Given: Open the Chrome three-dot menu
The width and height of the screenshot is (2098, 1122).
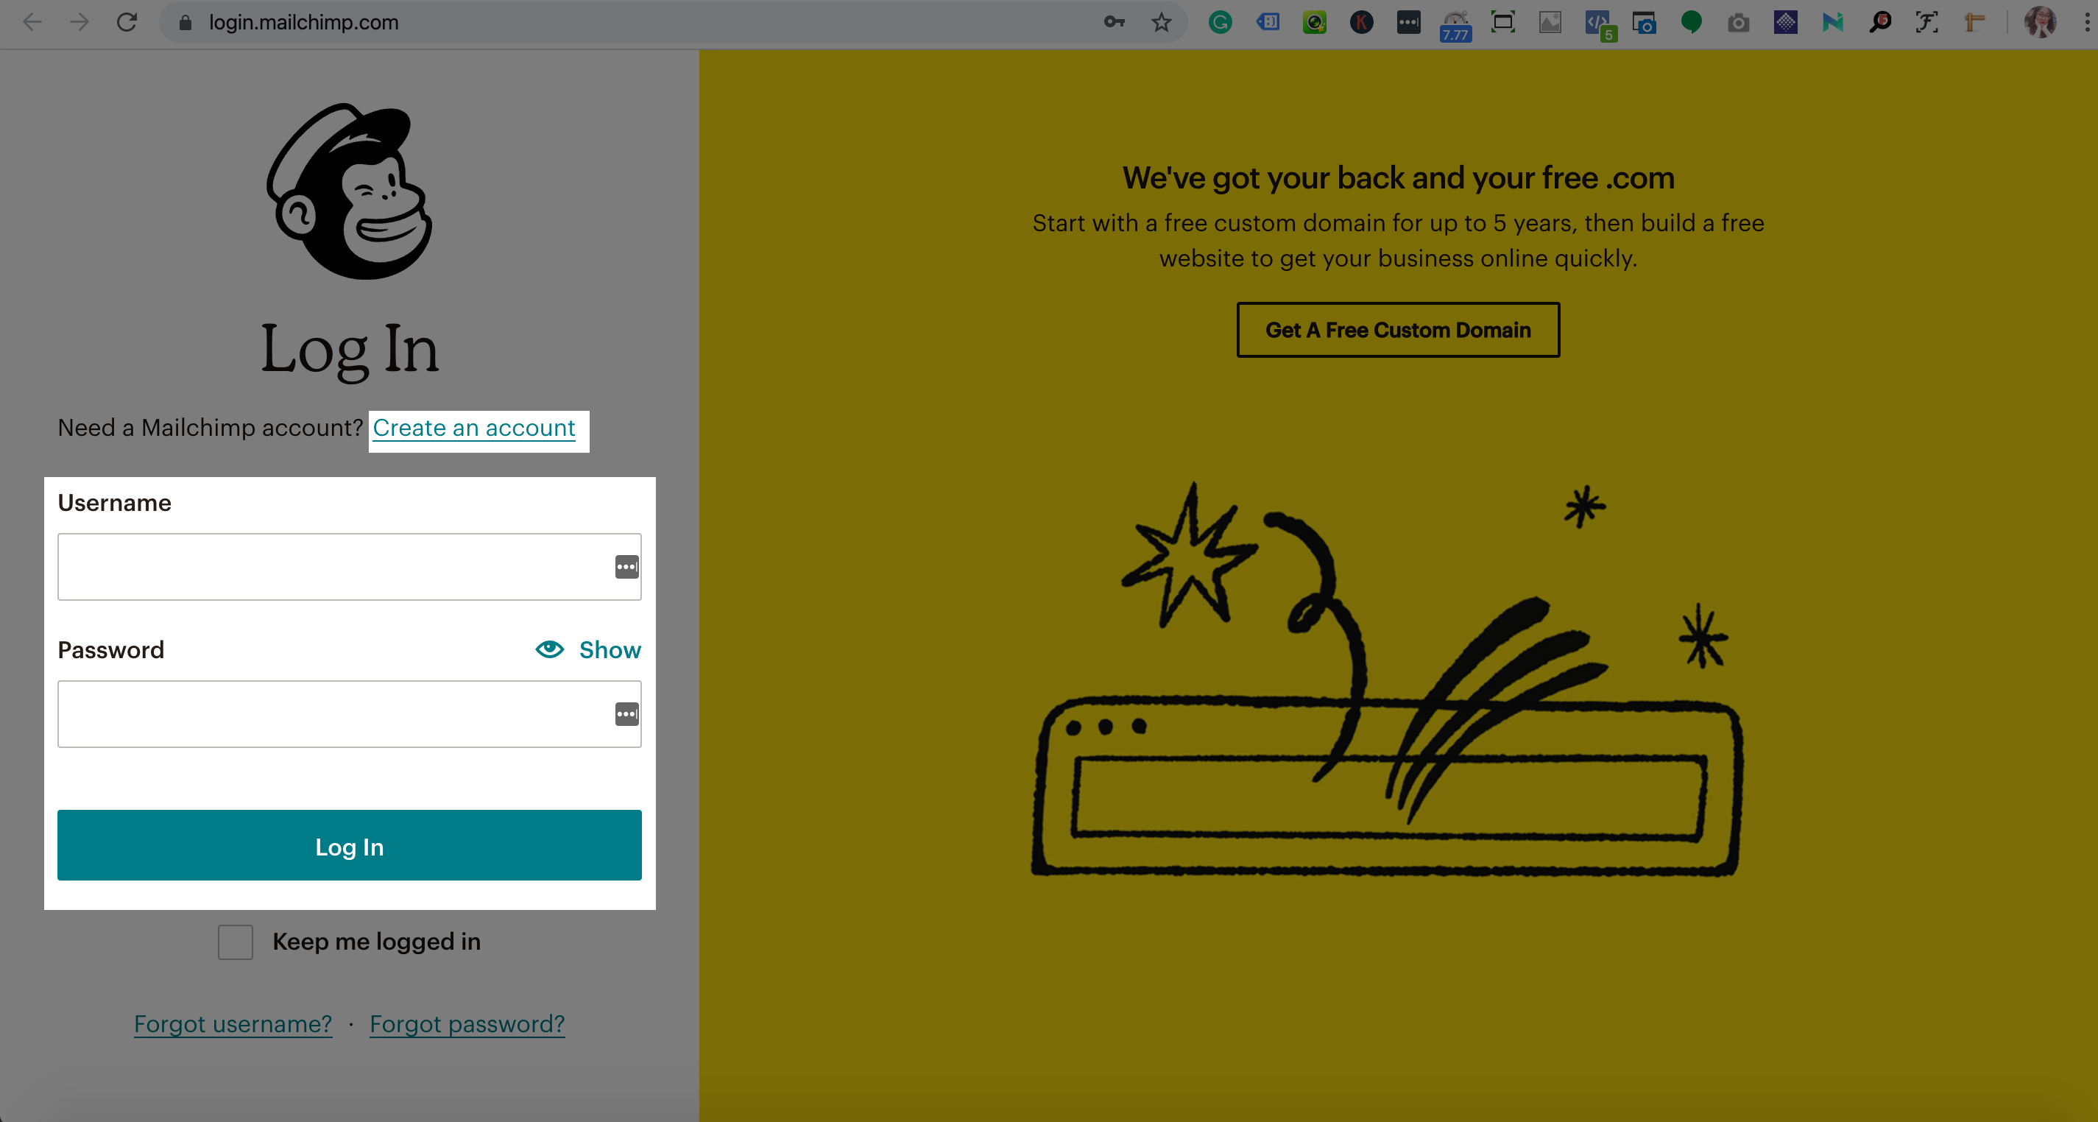Looking at the screenshot, I should click(2087, 22).
